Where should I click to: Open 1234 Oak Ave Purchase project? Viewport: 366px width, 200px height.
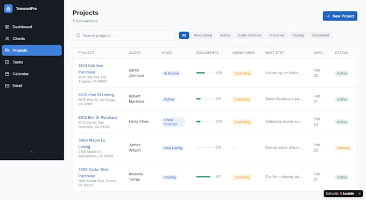click(x=90, y=69)
